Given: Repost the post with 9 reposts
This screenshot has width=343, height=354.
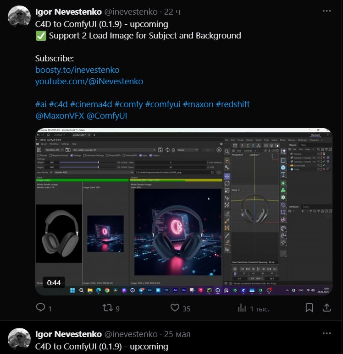Looking at the screenshot, I should (111, 308).
